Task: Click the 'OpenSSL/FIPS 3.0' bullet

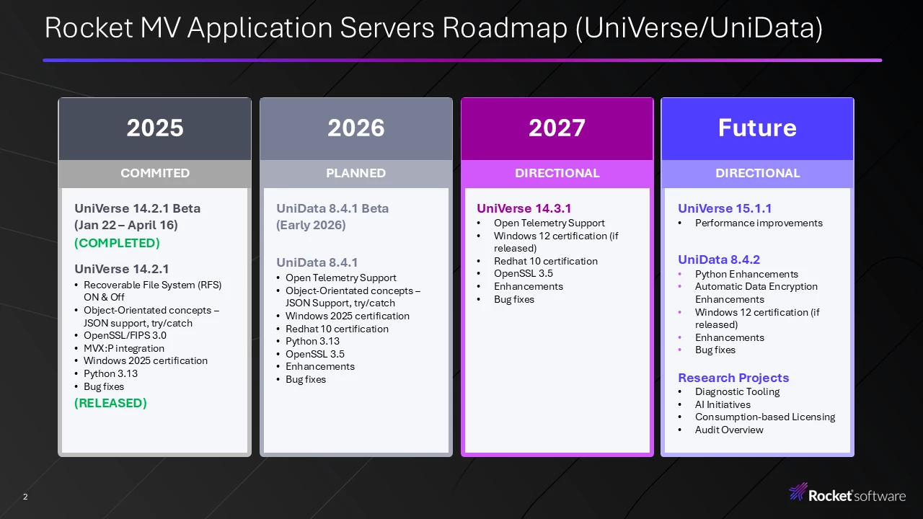Action: coord(125,335)
